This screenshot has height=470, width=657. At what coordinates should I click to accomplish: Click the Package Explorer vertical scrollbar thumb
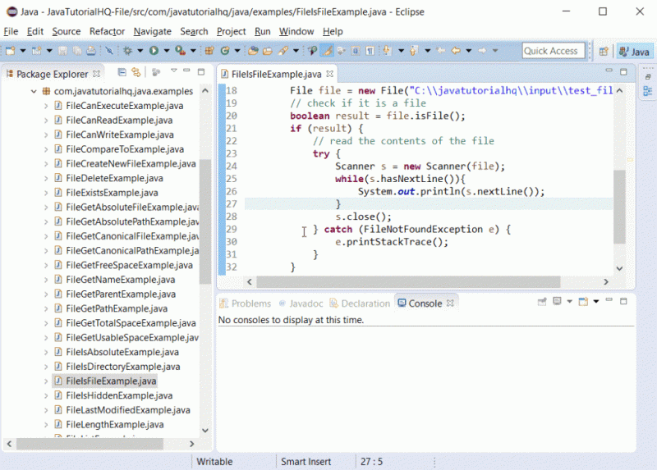204,221
